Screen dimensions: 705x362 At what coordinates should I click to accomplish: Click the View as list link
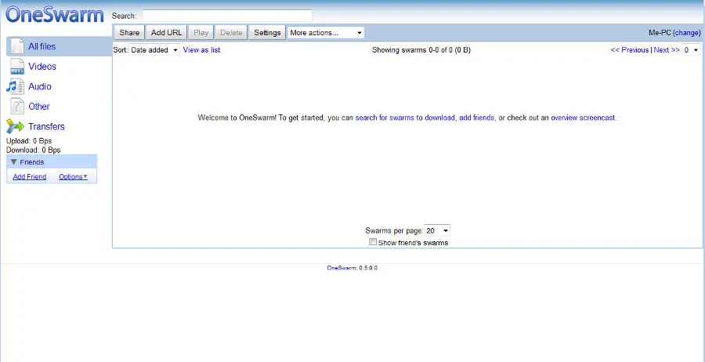point(201,50)
